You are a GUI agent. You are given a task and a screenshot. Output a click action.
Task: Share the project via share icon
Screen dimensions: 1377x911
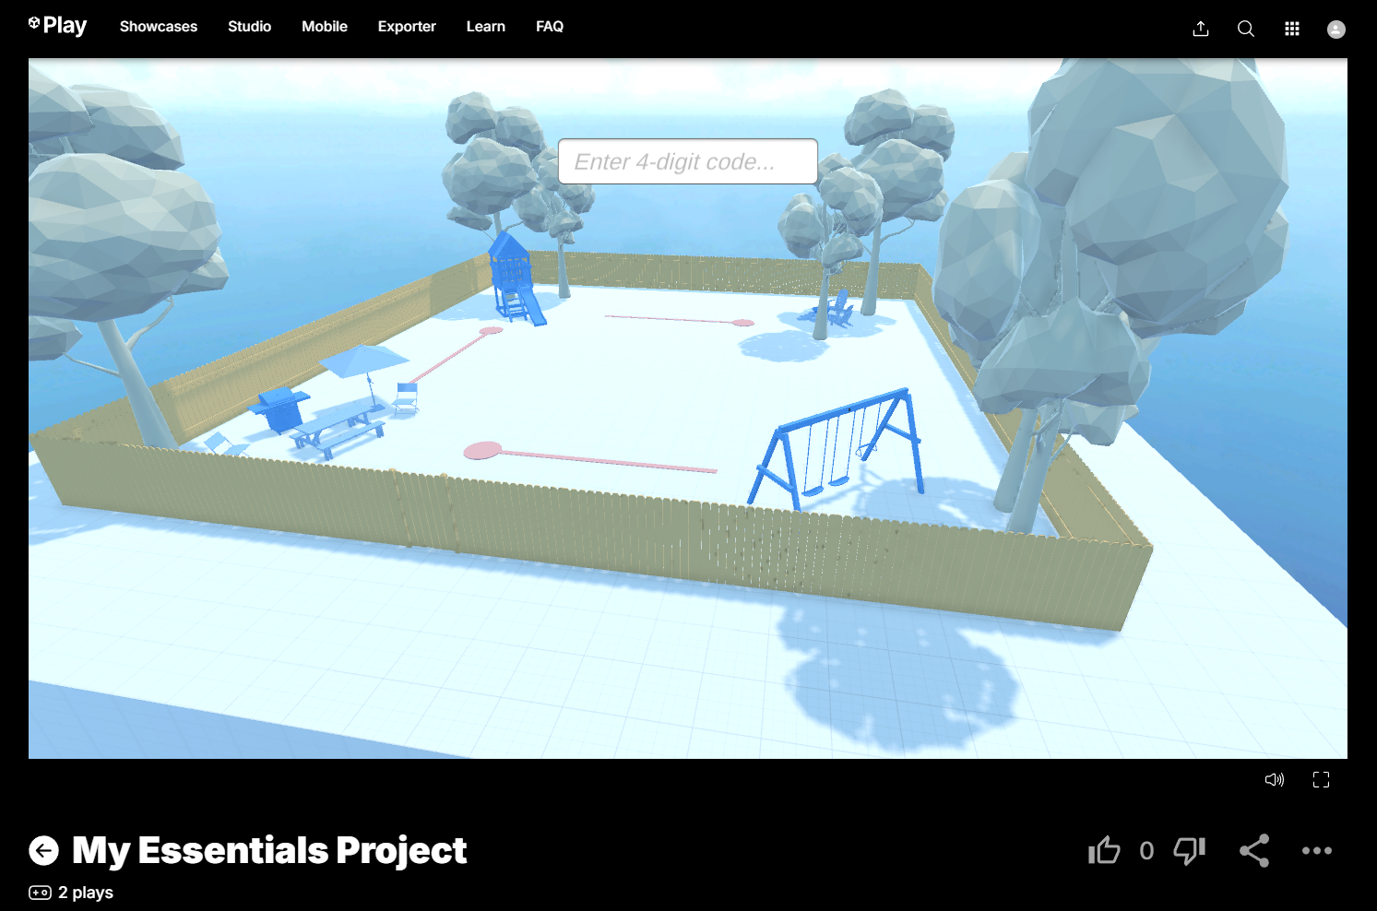(x=1253, y=850)
